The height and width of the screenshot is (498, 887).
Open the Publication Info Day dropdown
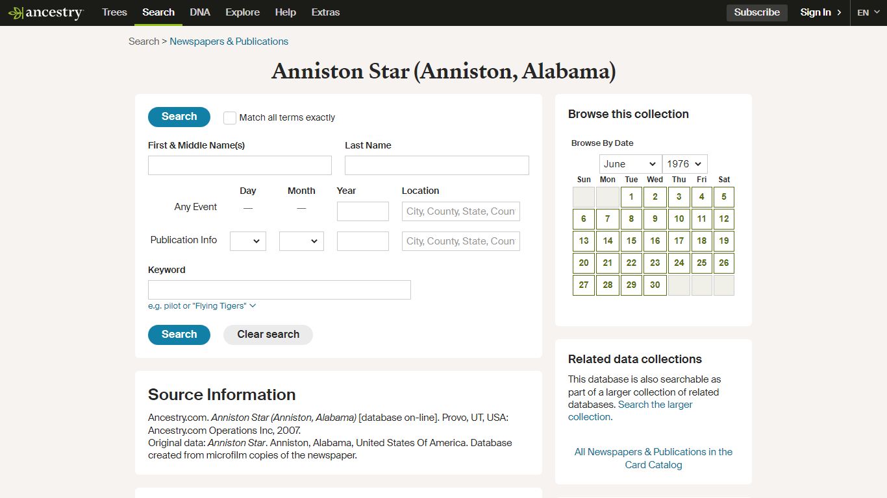(x=248, y=241)
